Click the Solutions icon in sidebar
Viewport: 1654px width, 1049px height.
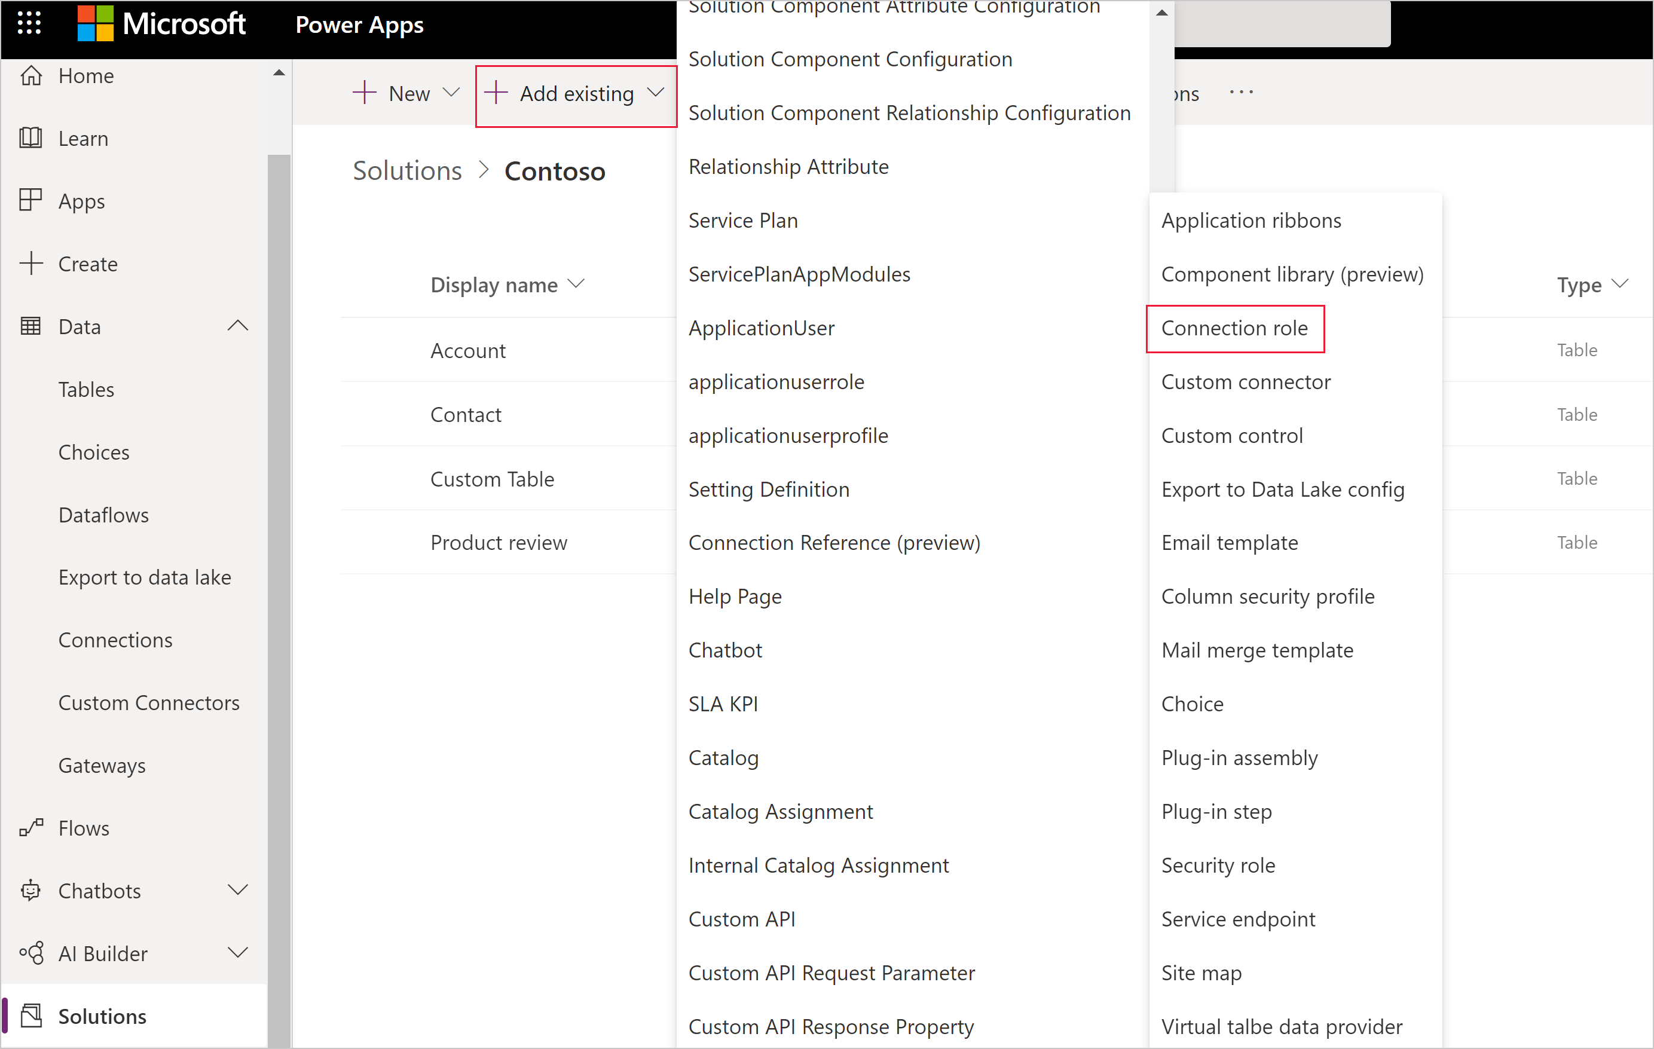click(x=32, y=1013)
